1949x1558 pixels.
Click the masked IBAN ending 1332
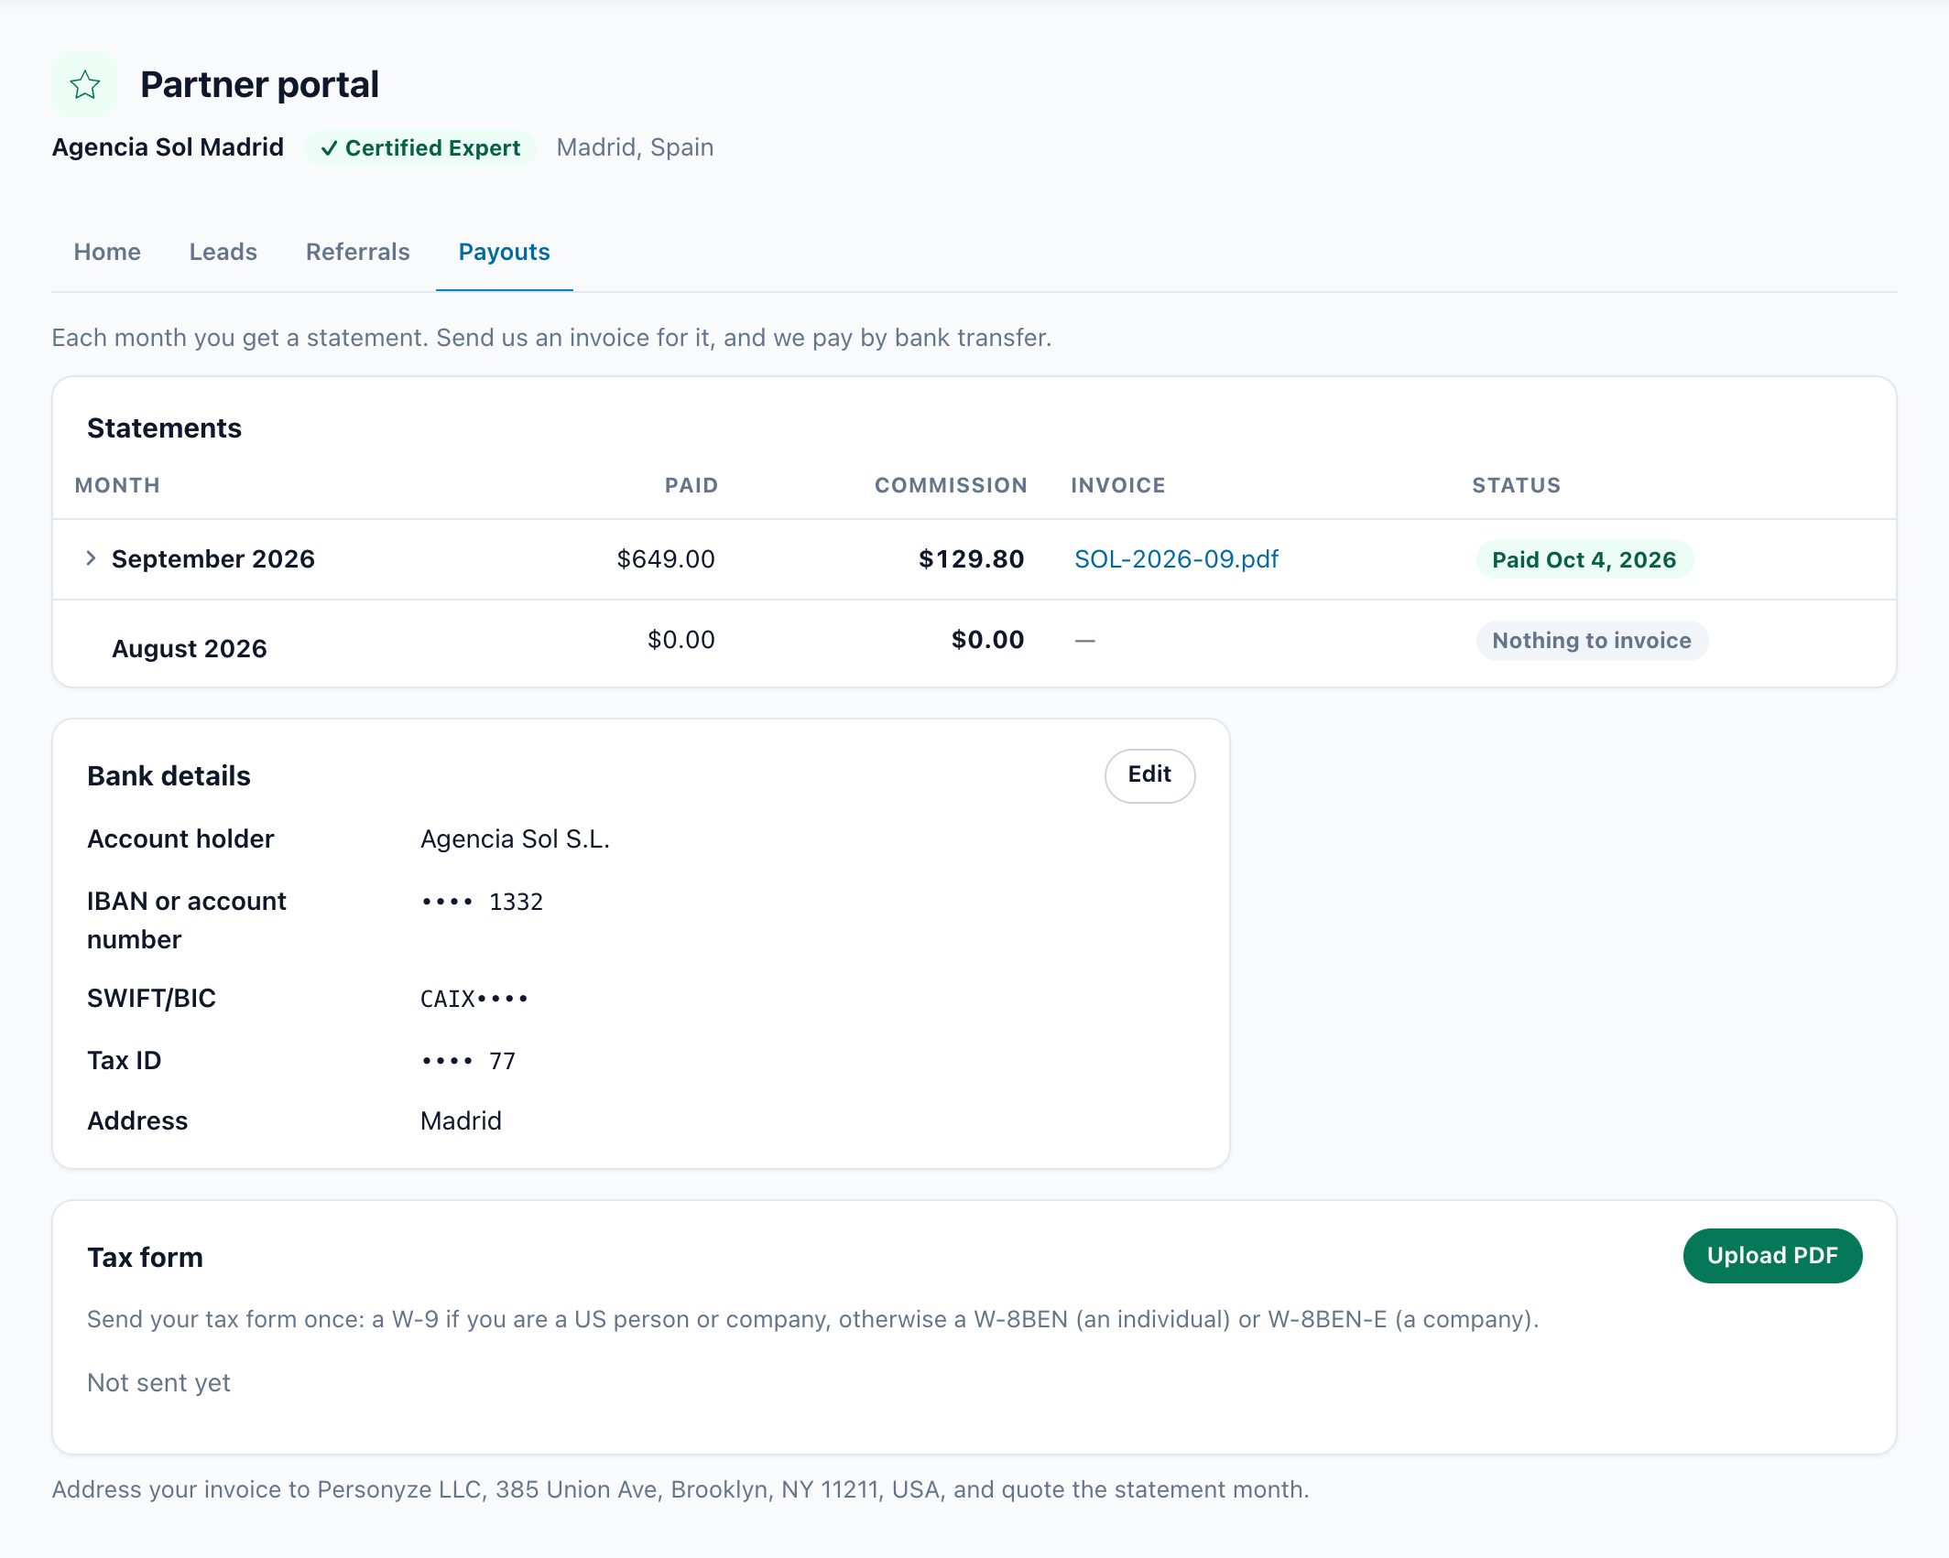click(x=482, y=902)
